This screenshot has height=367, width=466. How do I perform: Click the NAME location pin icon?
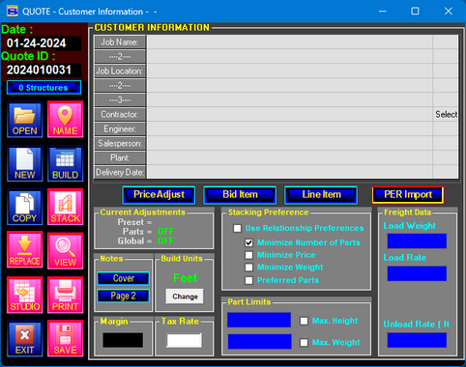(x=65, y=120)
